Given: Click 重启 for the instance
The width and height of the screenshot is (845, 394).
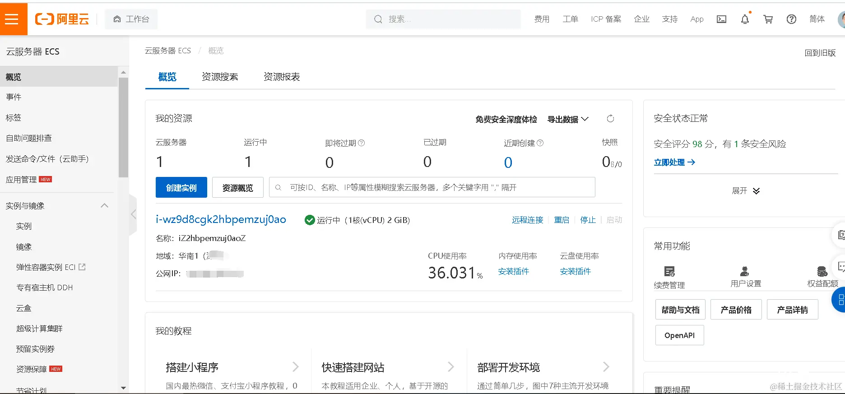Looking at the screenshot, I should pyautogui.click(x=562, y=220).
